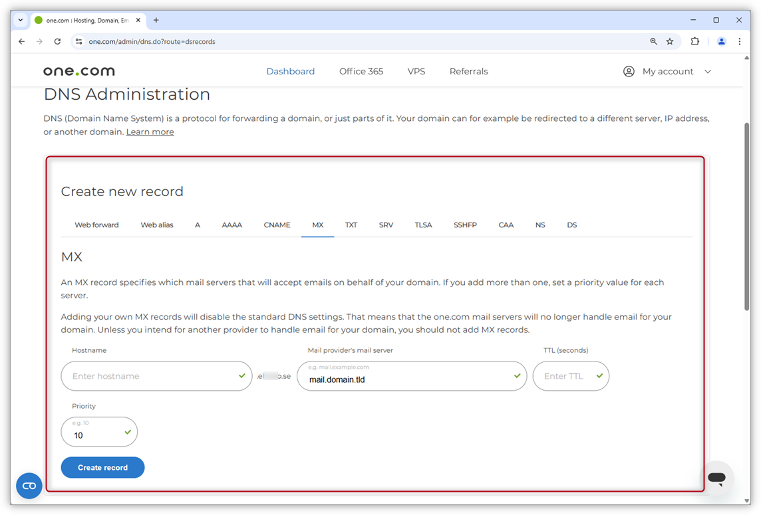Switch to the TXT record tab
The image size is (761, 515).
[351, 225]
